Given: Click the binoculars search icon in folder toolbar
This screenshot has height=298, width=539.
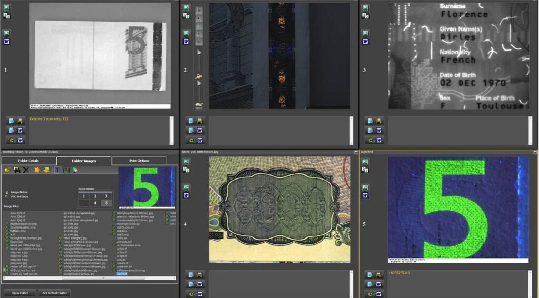Looking at the screenshot, I should point(16,170).
